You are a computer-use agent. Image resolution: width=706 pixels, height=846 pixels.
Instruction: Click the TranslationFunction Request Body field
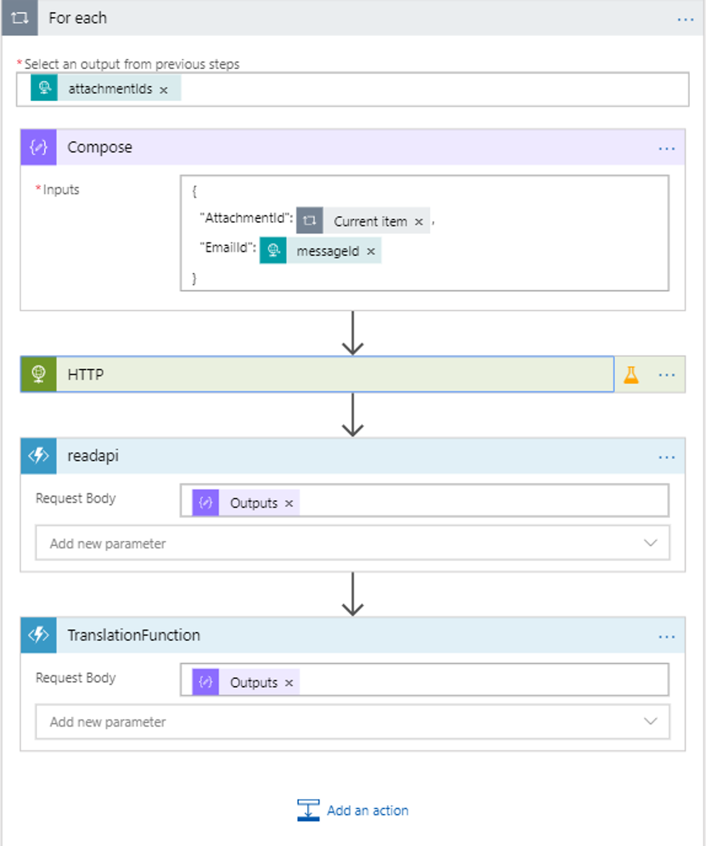tap(425, 680)
